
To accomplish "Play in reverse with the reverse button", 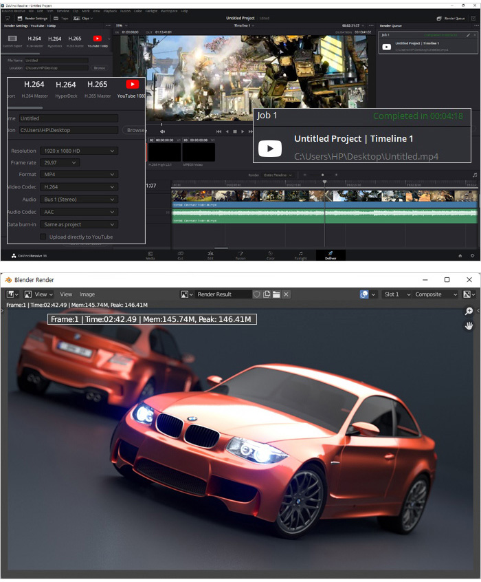I will coord(227,131).
